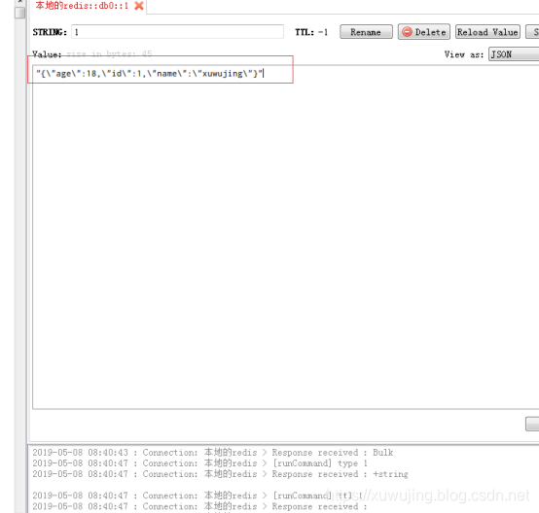Click the Reload Value button
Image resolution: width=539 pixels, height=513 pixels.
coord(487,32)
